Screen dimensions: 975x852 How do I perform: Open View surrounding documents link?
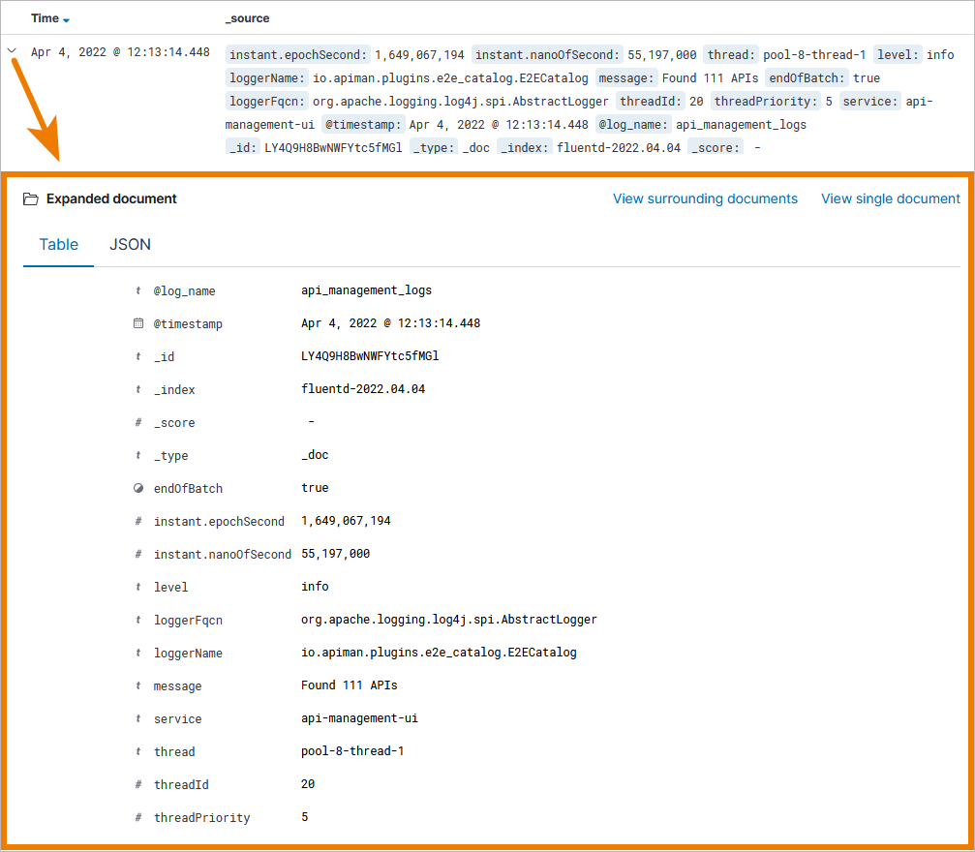pyautogui.click(x=705, y=199)
